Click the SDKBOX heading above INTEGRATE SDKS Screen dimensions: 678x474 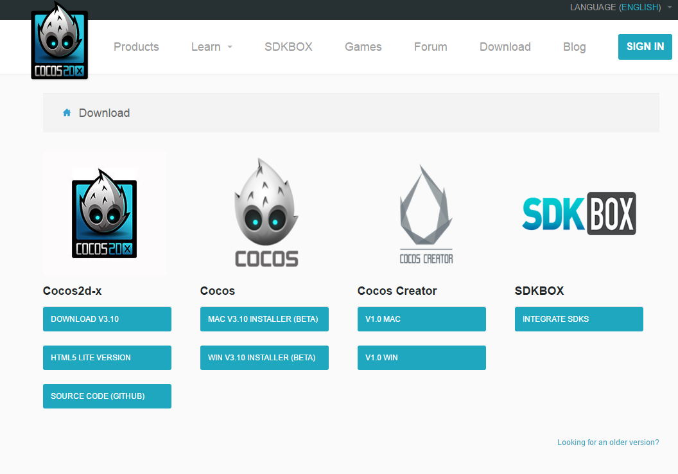coord(539,290)
